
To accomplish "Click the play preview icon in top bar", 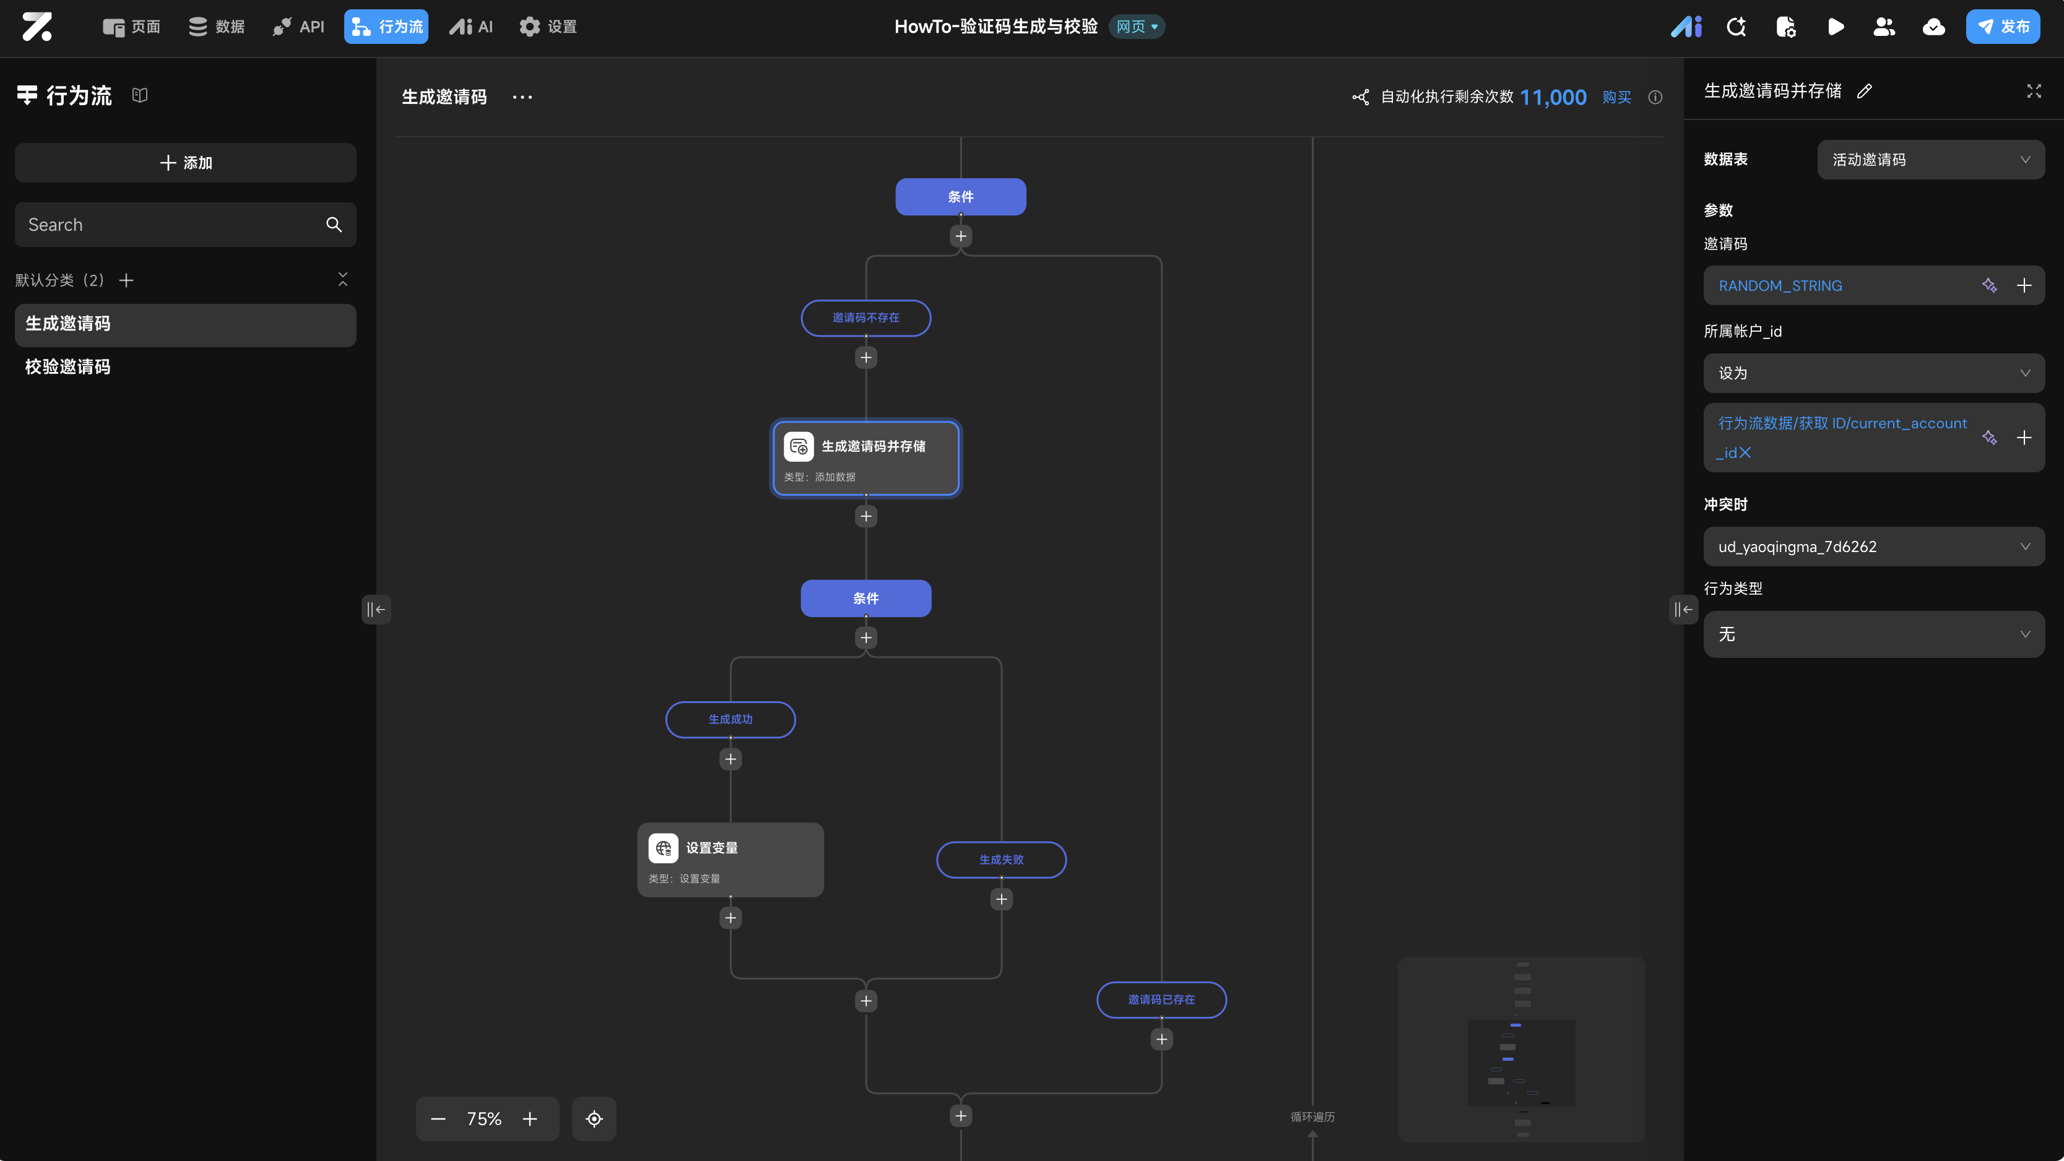I will 1835,27.
